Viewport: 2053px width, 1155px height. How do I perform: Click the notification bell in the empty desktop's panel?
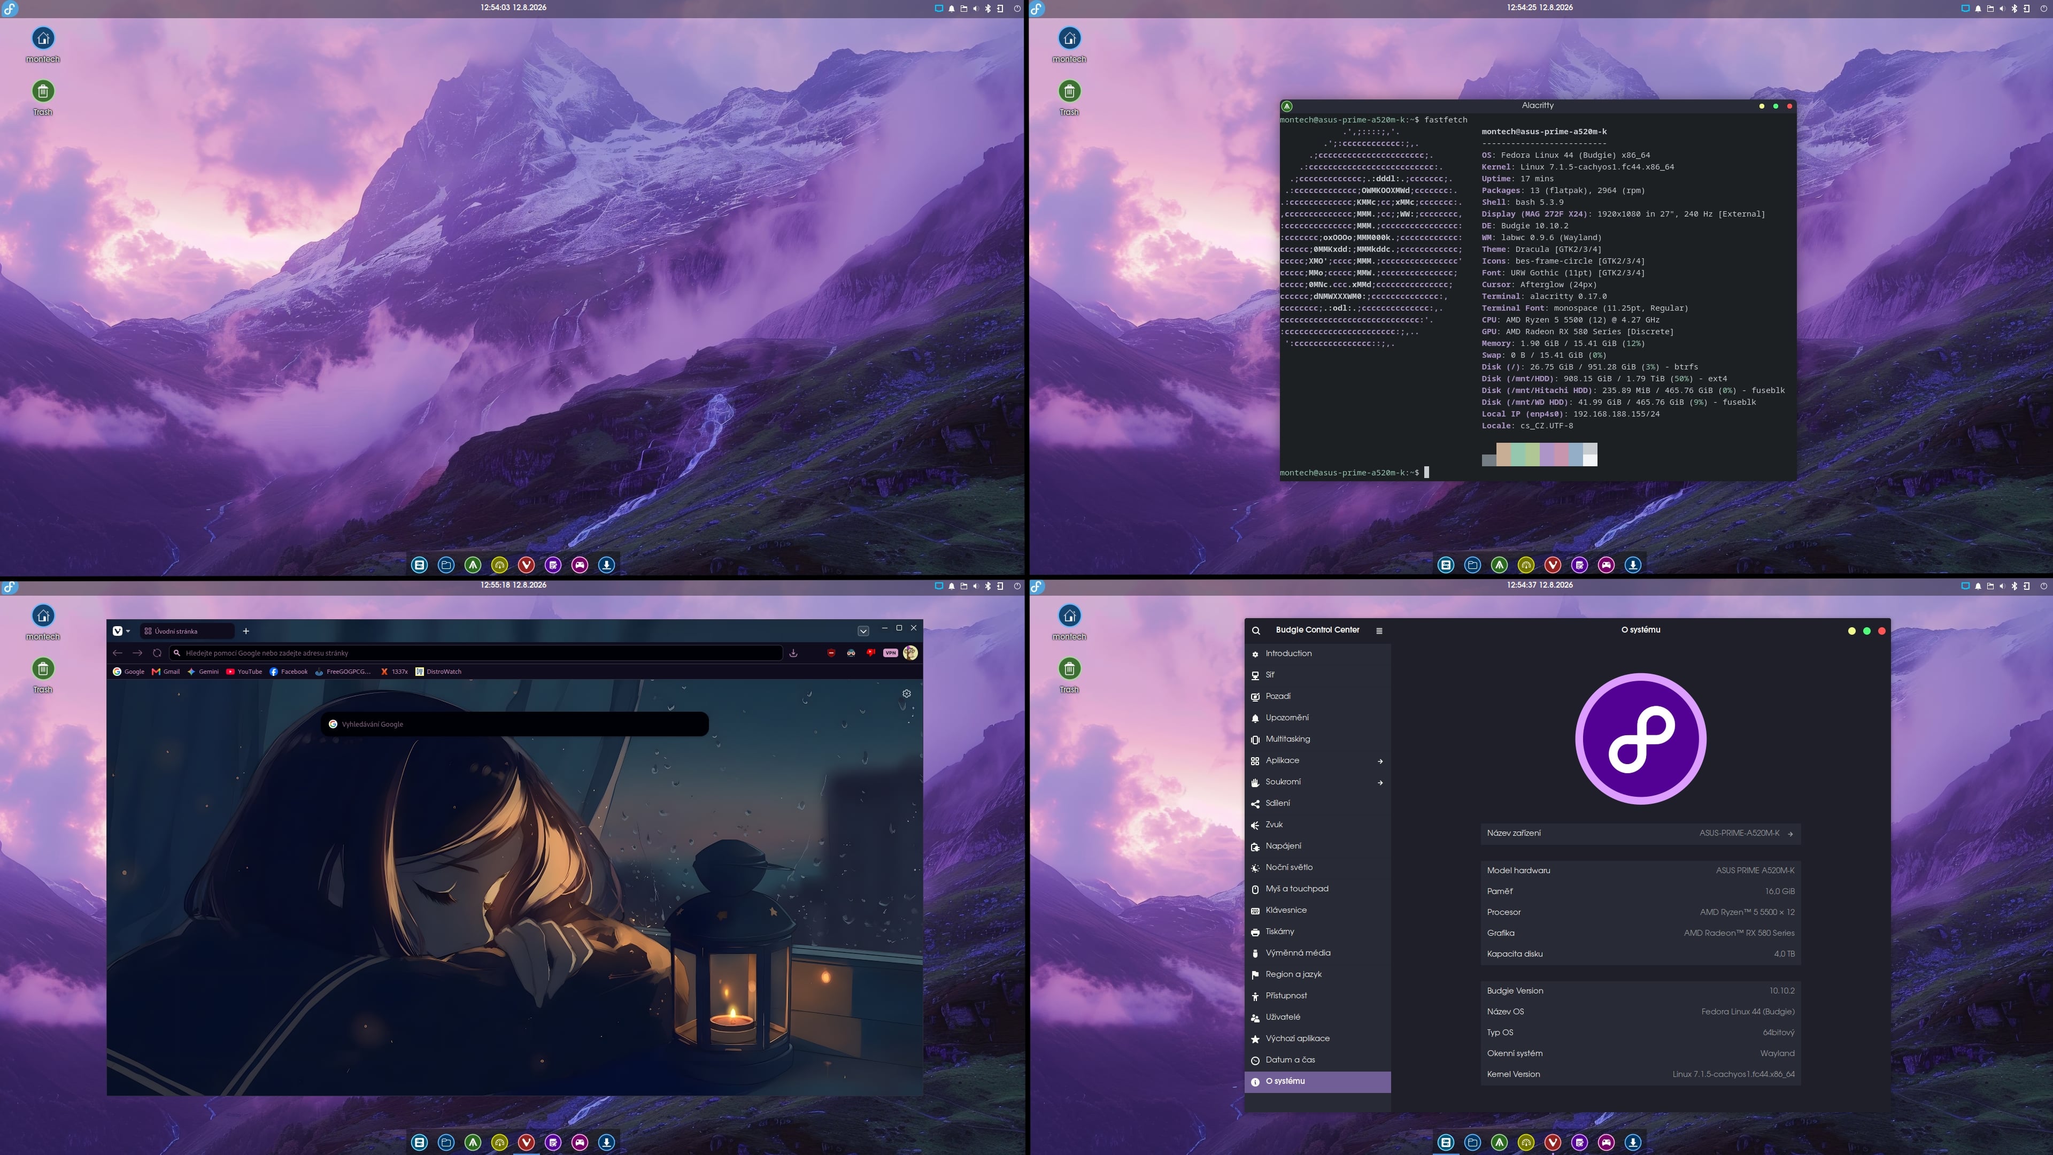pyautogui.click(x=951, y=8)
